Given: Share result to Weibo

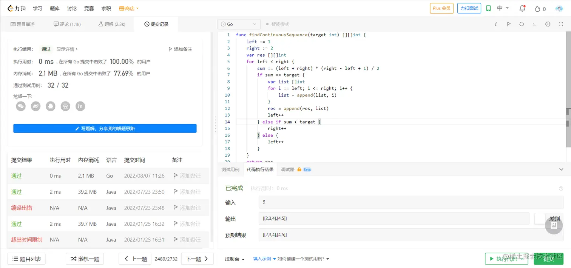Looking at the screenshot, I should click(x=35, y=106).
